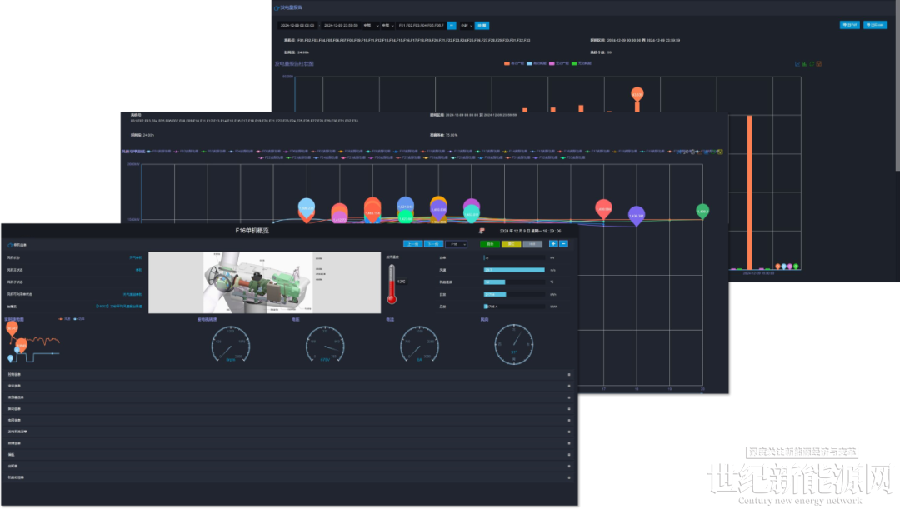Click the export Excel button
Image resolution: width=900 pixels, height=509 pixels.
click(x=874, y=25)
